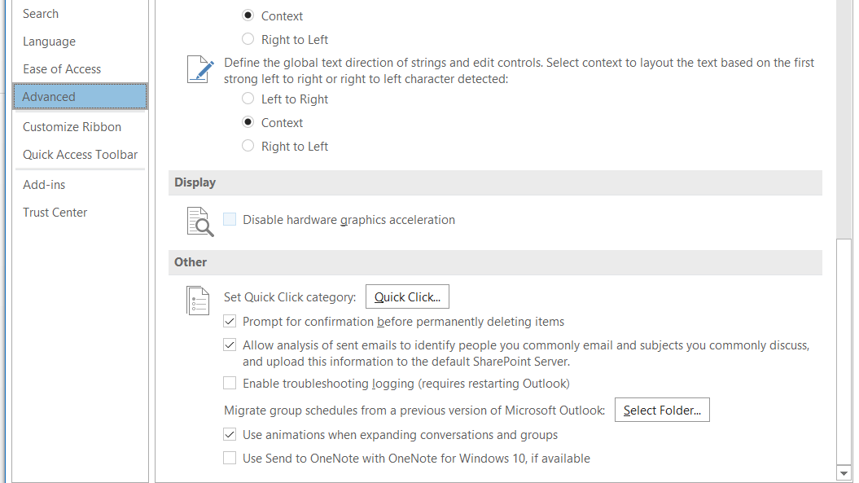Open Ease of Access category

click(x=62, y=69)
